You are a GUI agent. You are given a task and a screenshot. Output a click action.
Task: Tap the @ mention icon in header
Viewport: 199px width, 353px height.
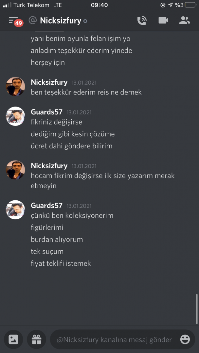point(33,21)
